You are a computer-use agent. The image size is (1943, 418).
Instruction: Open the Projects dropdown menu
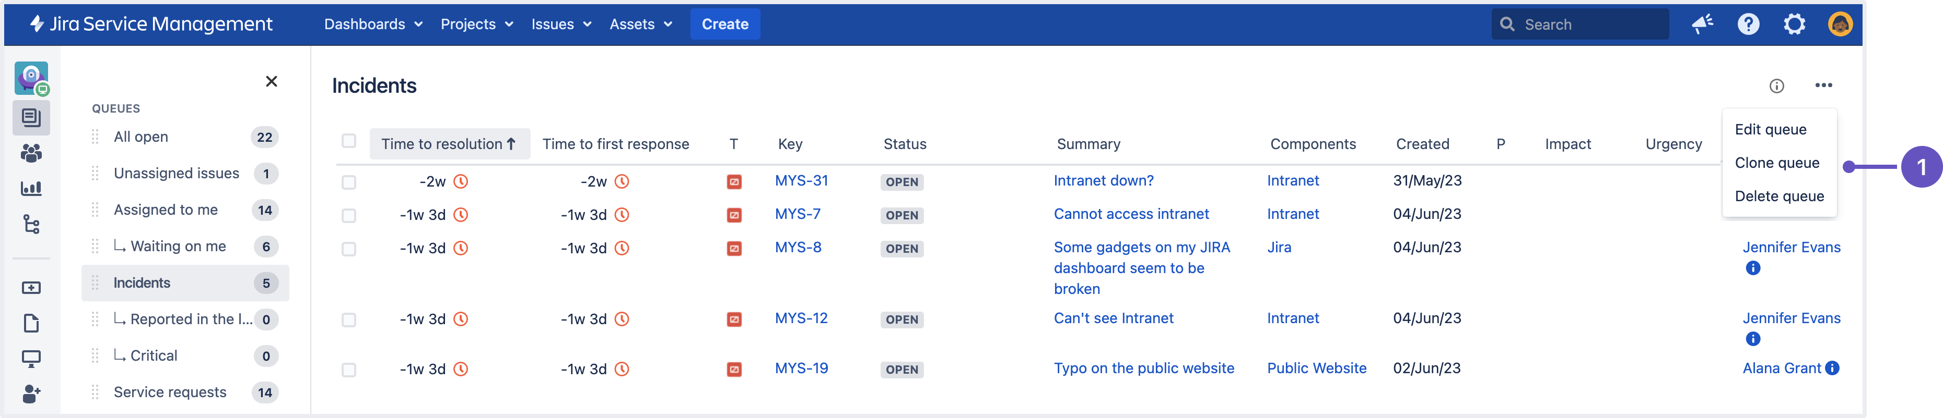coord(477,25)
